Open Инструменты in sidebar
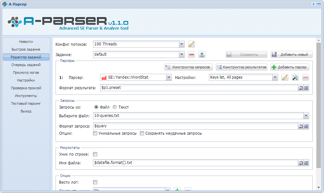 [26, 96]
